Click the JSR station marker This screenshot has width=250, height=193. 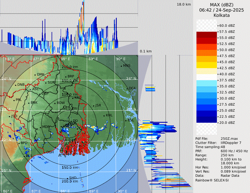click(94, 106)
